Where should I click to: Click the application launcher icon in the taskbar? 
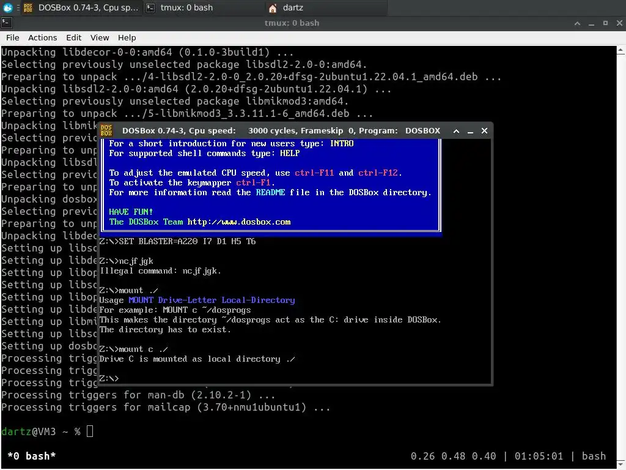point(7,7)
